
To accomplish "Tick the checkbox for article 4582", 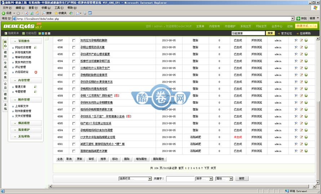I will (74, 137).
